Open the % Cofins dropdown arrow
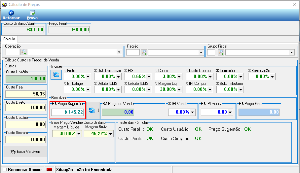Viewport: 300px width, 173px height. click(x=179, y=77)
